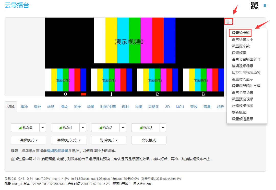
Task: Open the 时间/字幕 tab
Action: (108, 107)
